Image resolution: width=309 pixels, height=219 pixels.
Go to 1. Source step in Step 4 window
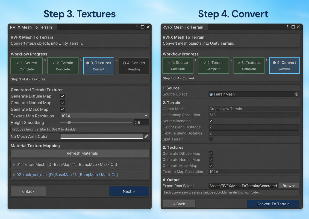[x=178, y=65]
